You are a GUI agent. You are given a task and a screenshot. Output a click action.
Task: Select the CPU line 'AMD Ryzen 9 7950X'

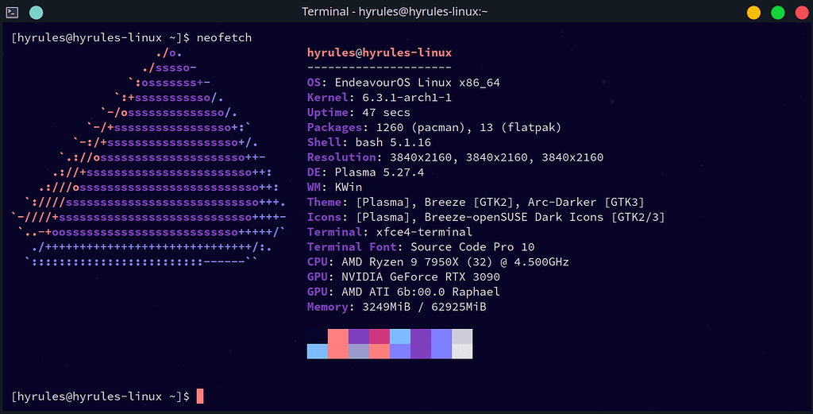click(437, 262)
